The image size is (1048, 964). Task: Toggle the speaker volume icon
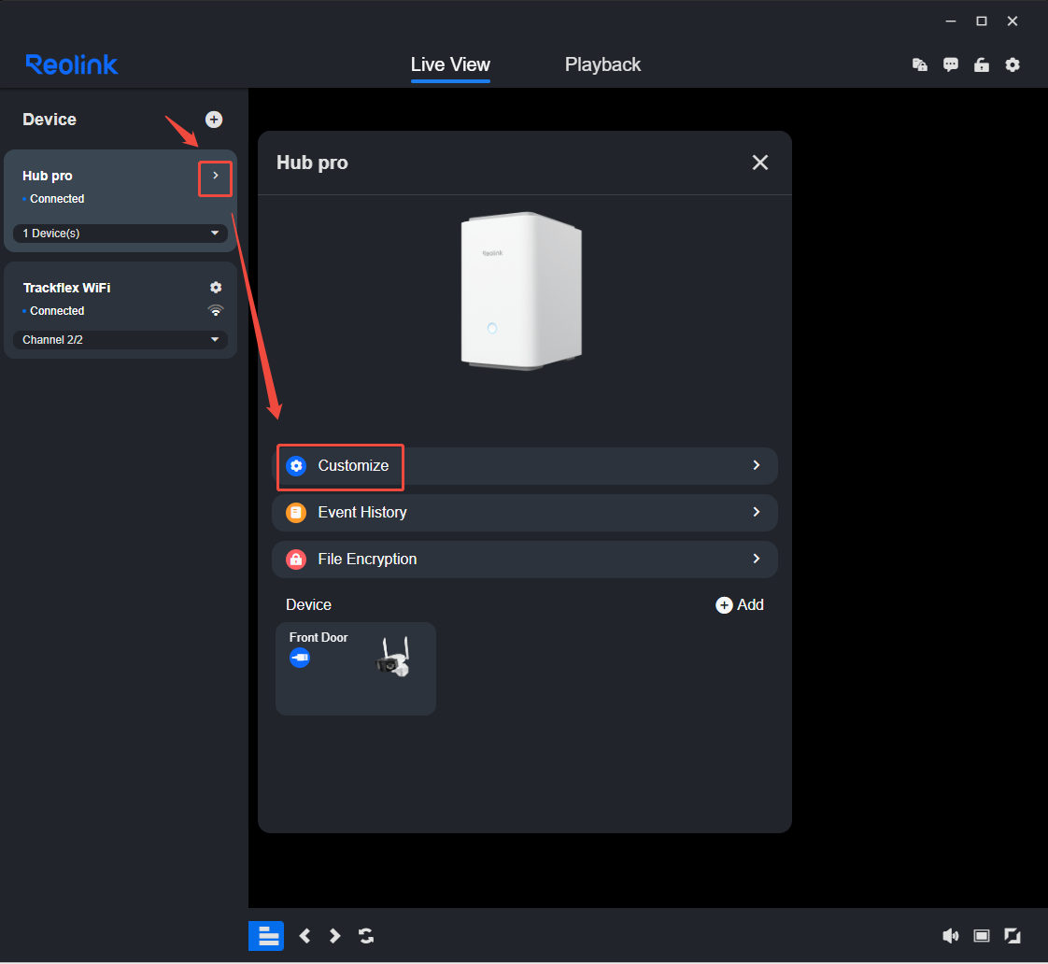click(951, 936)
